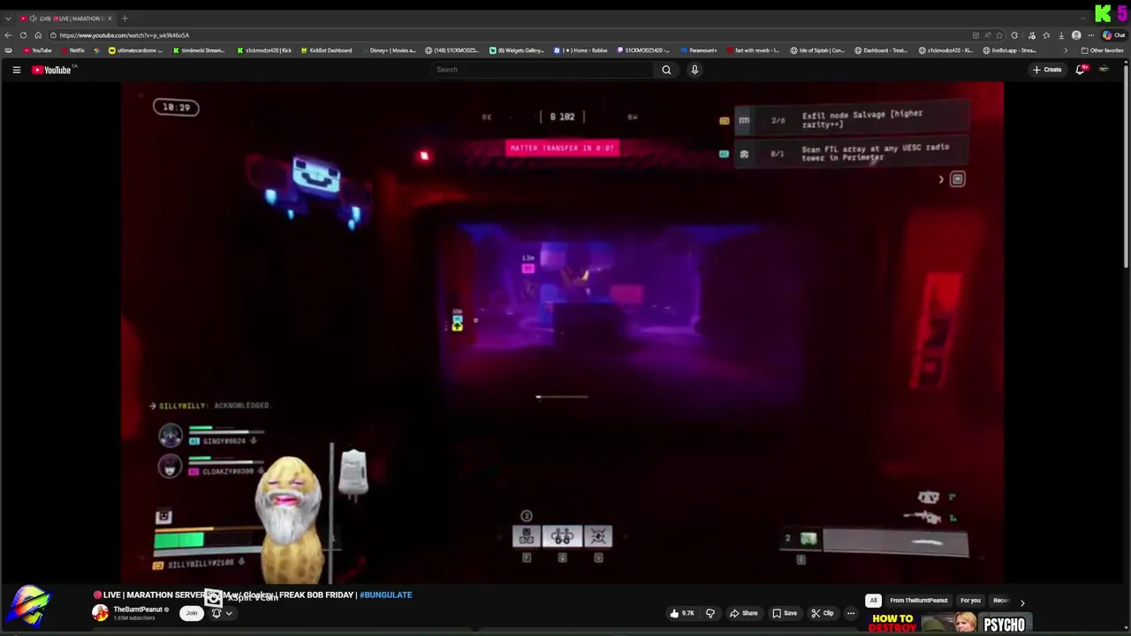Open the Netflix bookmark
Screen dimensions: 1131x636
[x=73, y=50]
